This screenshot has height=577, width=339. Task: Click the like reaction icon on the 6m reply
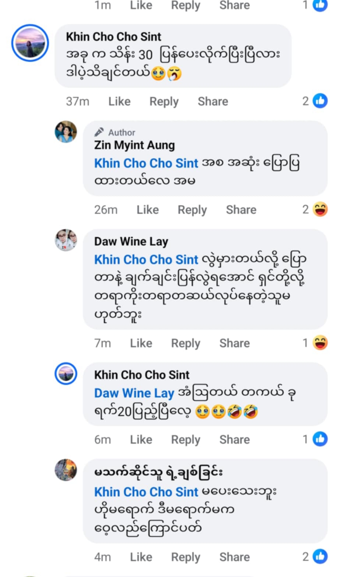[320, 439]
